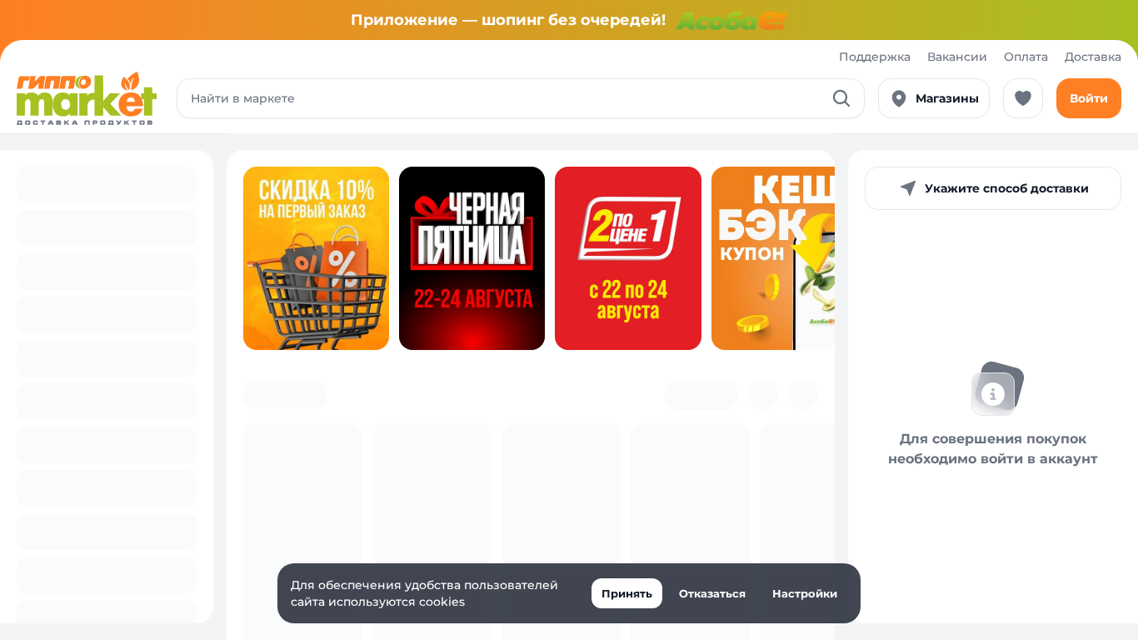Open the Вакансии link
Viewport: 1138px width, 640px height.
click(x=957, y=57)
